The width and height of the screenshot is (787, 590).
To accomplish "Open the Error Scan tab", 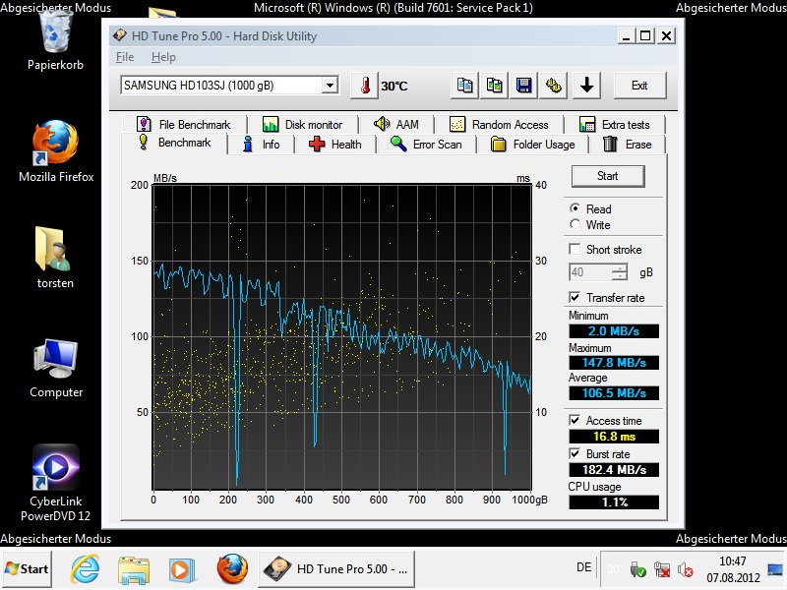I will (426, 145).
